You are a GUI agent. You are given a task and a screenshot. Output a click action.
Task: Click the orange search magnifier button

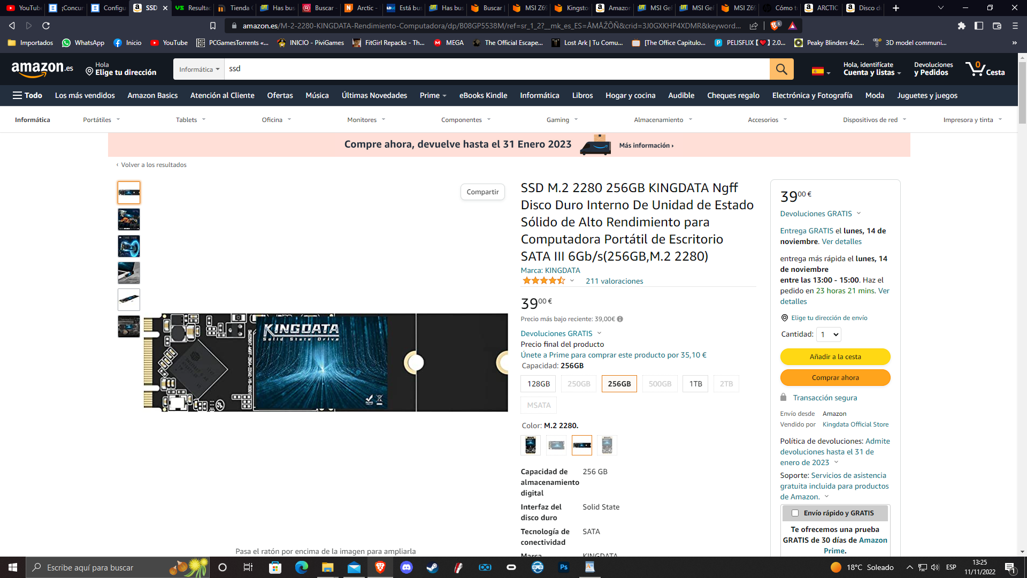781,69
